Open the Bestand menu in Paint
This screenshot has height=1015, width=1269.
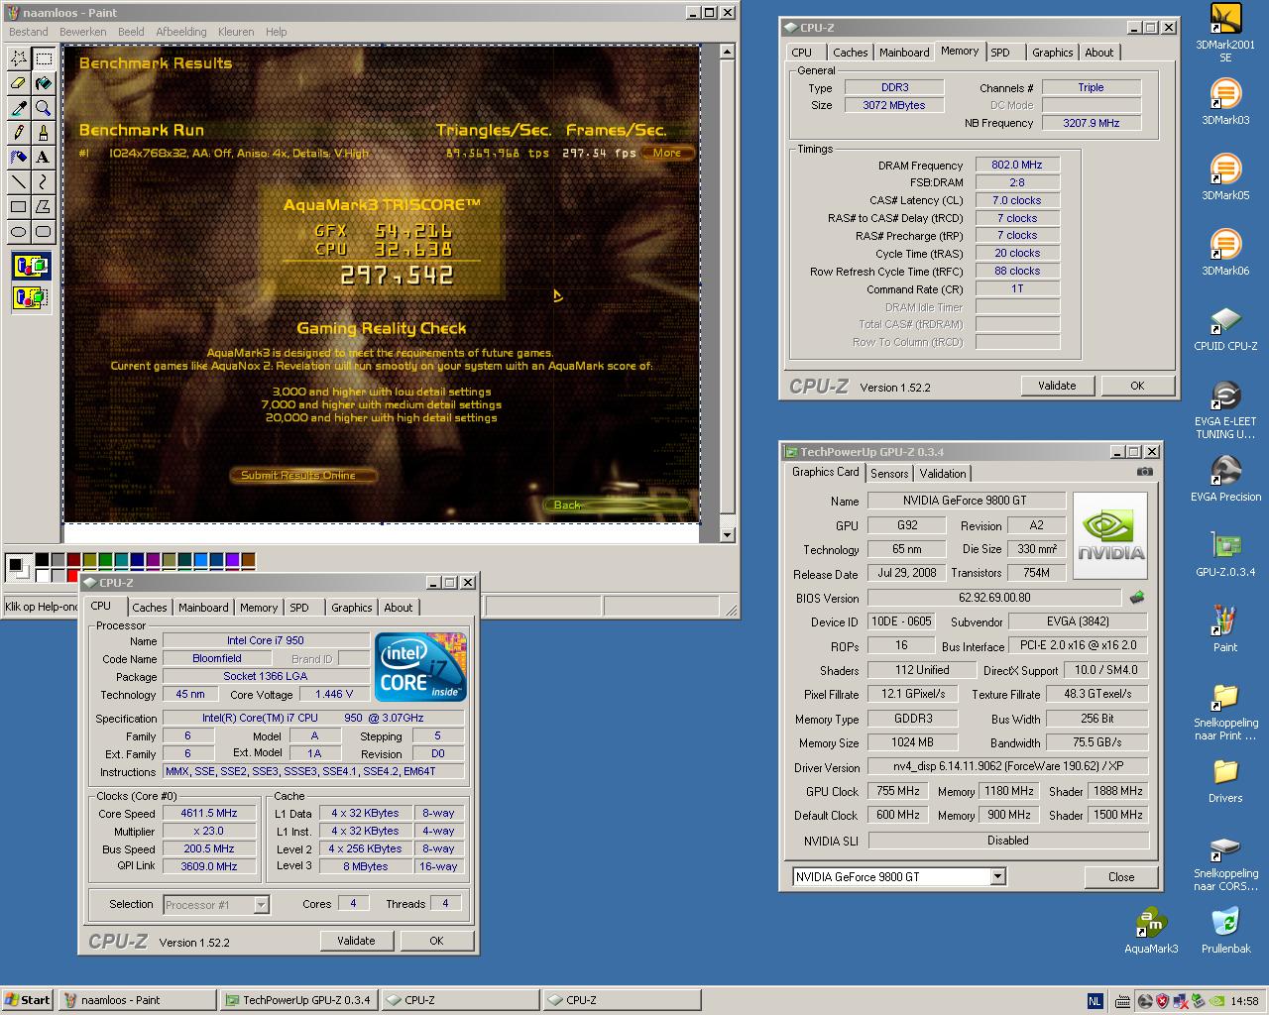[x=29, y=32]
